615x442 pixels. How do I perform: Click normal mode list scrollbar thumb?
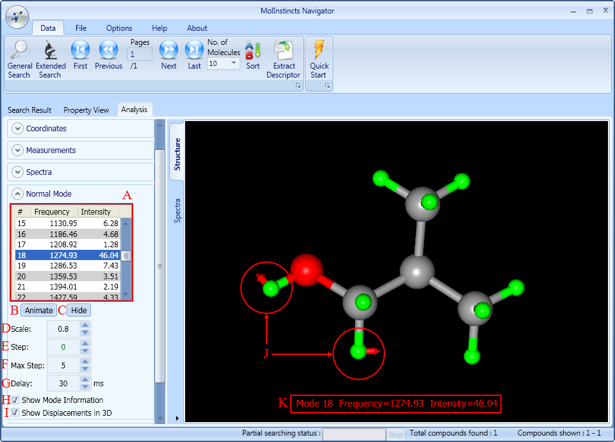pyautogui.click(x=126, y=256)
